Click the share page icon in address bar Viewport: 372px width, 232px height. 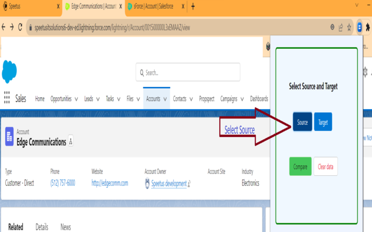341,27
